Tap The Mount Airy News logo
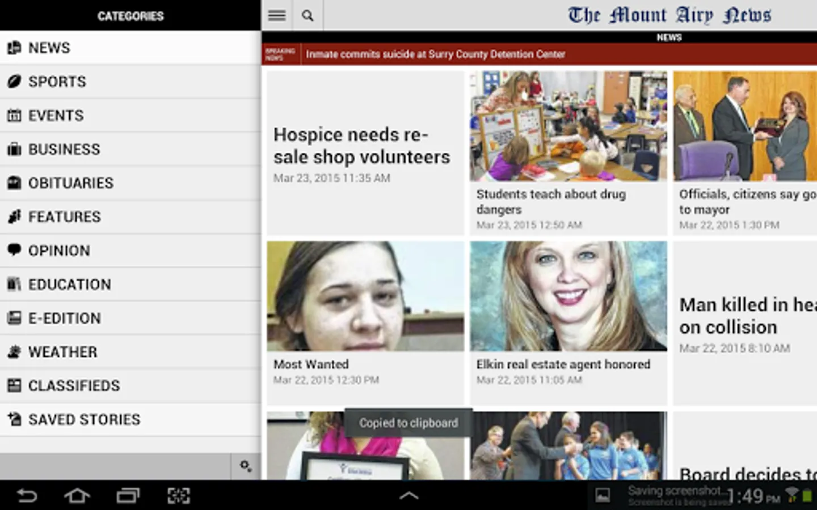This screenshot has width=817, height=510. pyautogui.click(x=669, y=15)
